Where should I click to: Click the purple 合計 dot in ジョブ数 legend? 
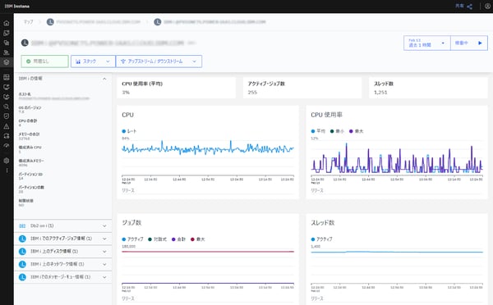(173, 239)
